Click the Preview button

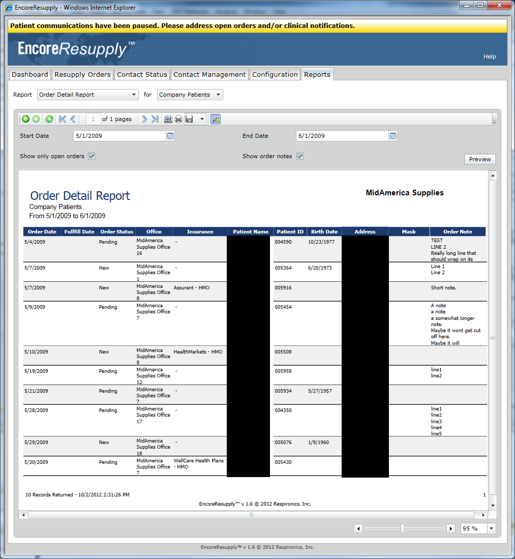point(480,159)
